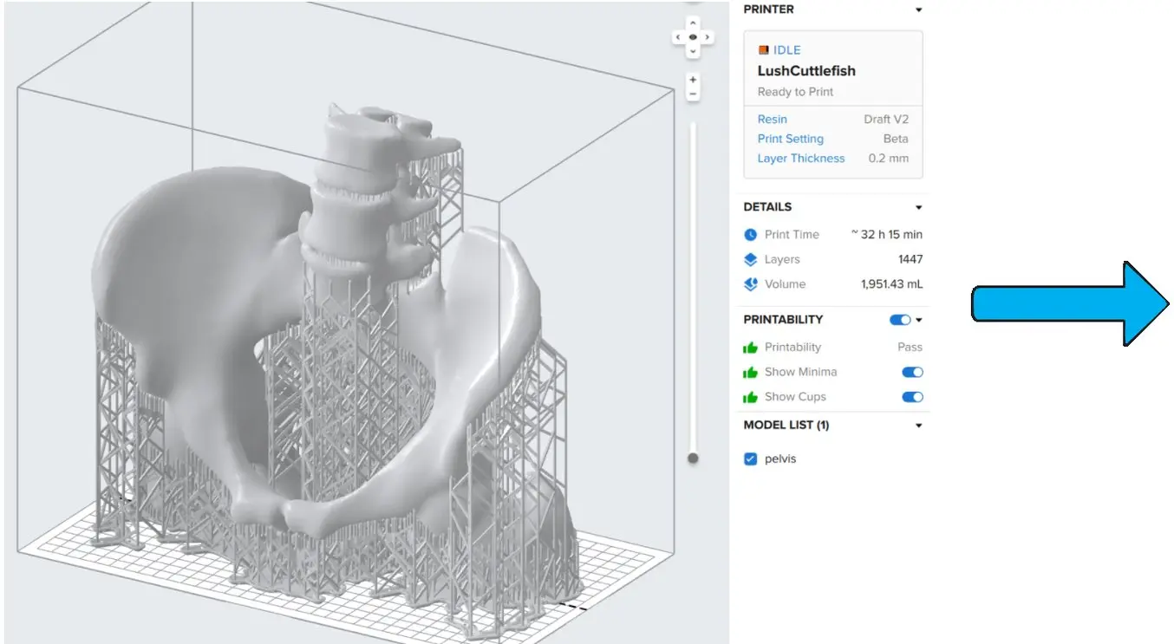Image resolution: width=1174 pixels, height=644 pixels.
Task: Collapse the DETAILS section
Action: (x=919, y=207)
